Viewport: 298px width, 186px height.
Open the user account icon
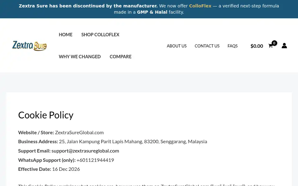[284, 46]
